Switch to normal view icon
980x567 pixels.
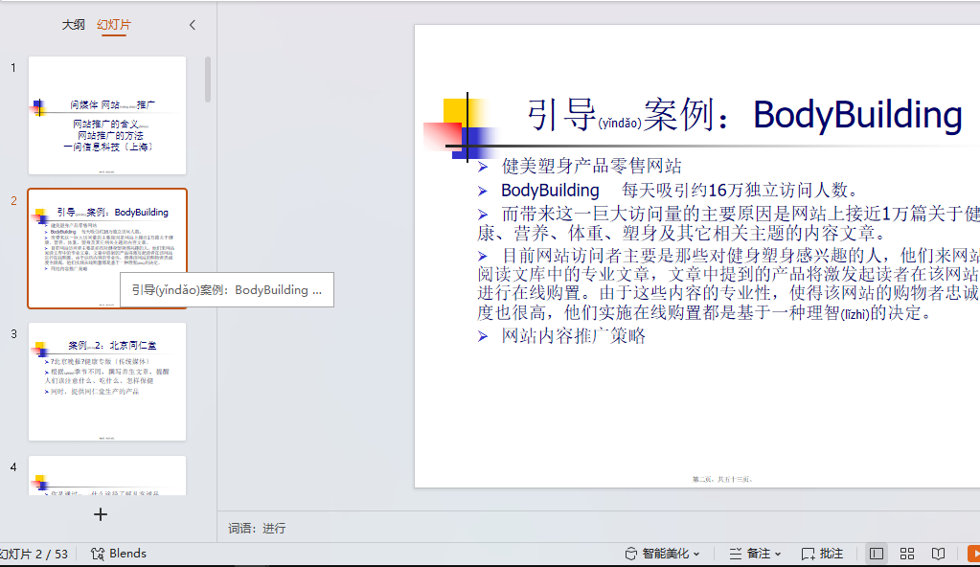tap(877, 554)
